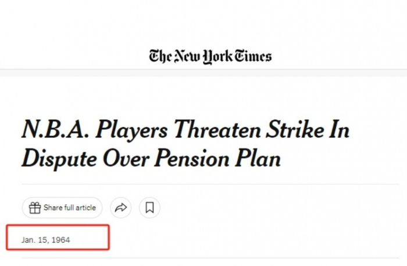
Task: Click the gift icon in share button
Action: [35, 207]
